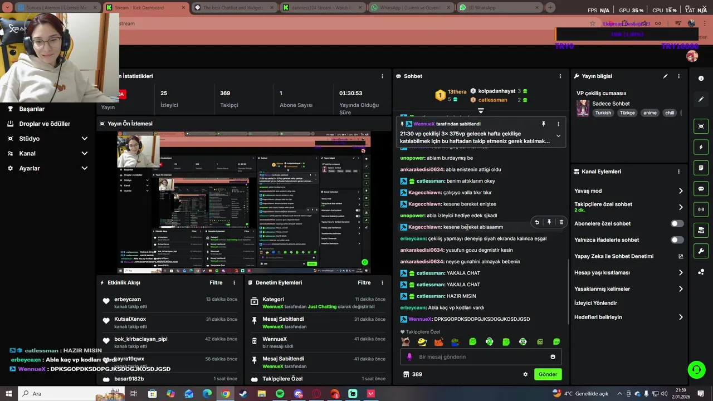Collapse the chat leaderboard with the arrow
The image size is (713, 401).
pyautogui.click(x=481, y=110)
